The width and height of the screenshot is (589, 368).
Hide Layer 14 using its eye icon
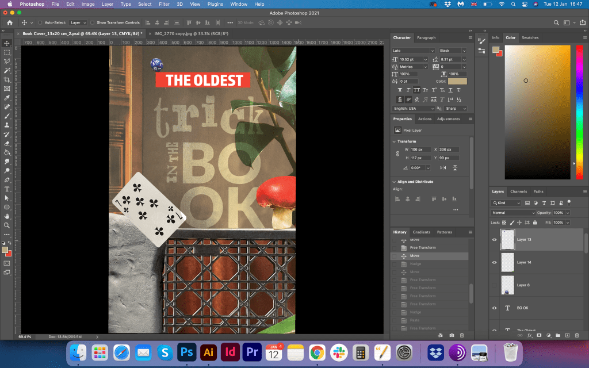click(494, 262)
